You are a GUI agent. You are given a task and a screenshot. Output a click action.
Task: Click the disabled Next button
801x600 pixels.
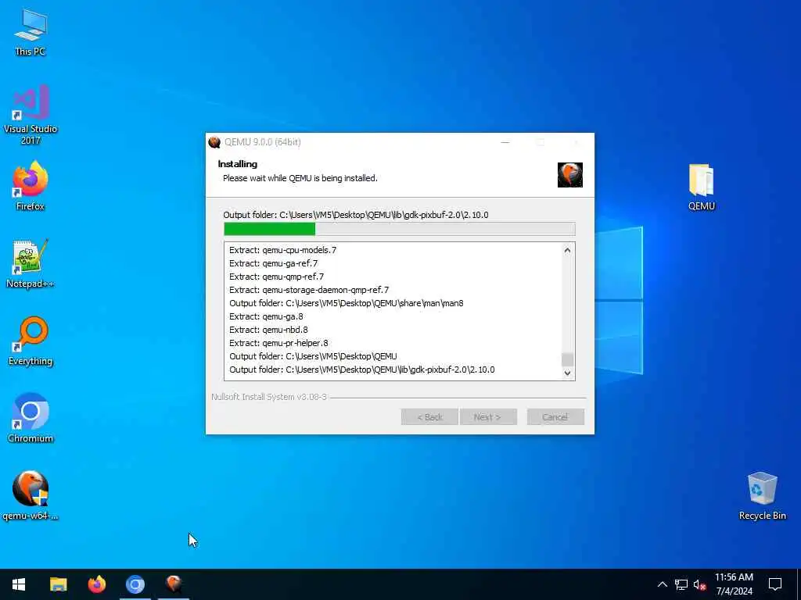pyautogui.click(x=488, y=417)
